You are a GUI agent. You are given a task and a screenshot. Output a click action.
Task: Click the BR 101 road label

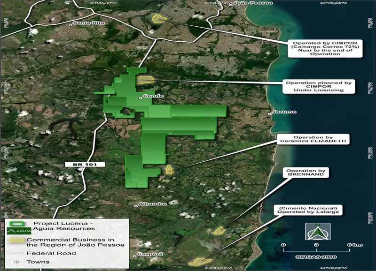[x=85, y=164]
